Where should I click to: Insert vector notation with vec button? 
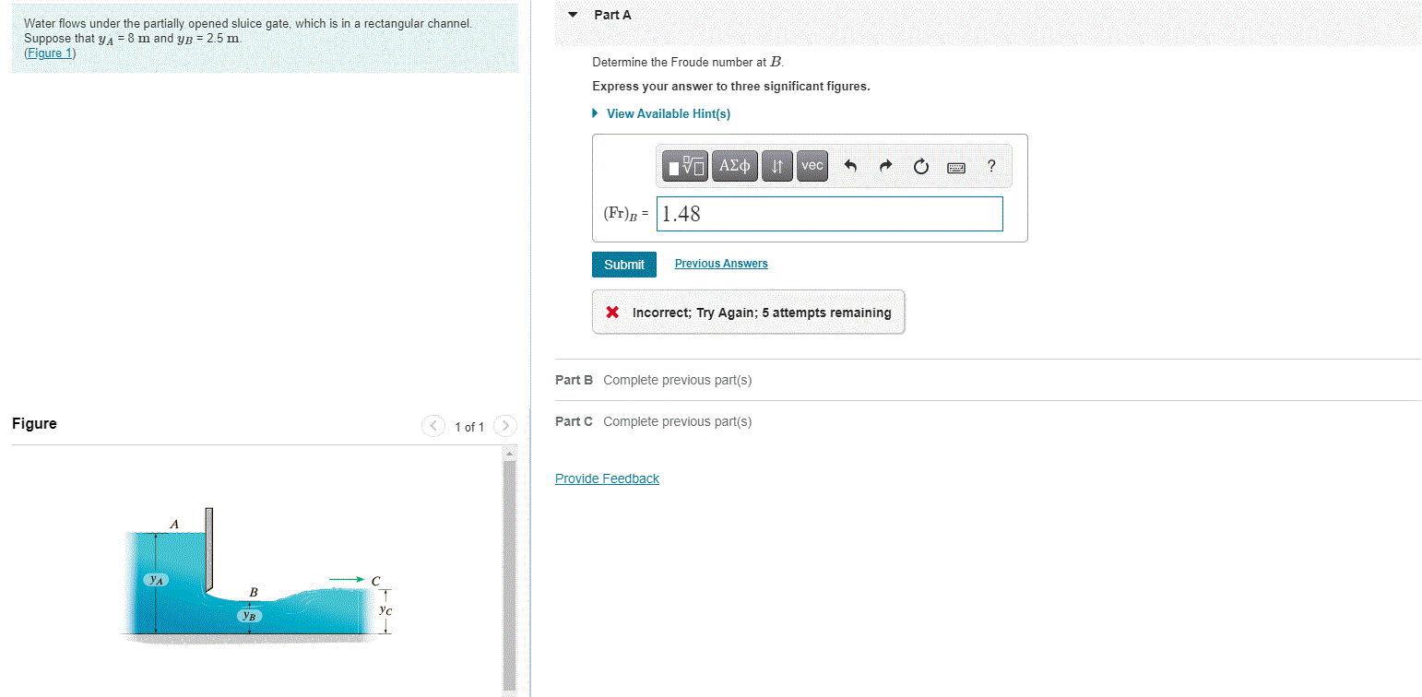pyautogui.click(x=812, y=166)
